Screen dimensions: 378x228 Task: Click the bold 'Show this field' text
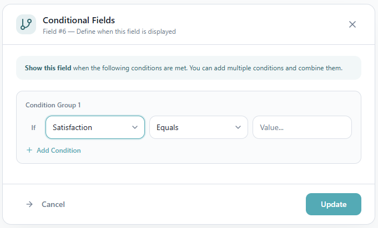48,69
